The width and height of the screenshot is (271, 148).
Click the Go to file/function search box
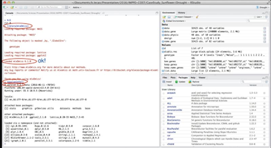pyautogui.click(x=49, y=7)
